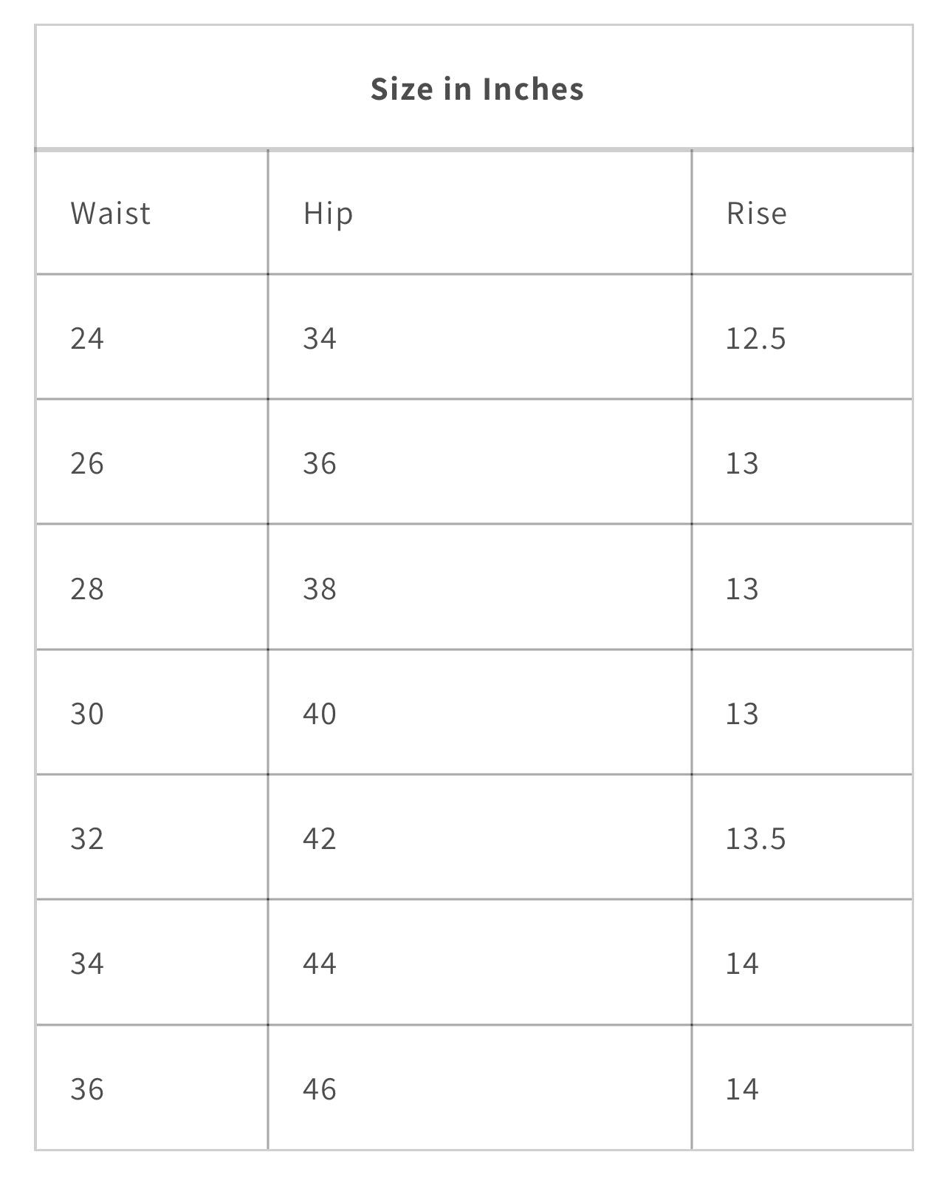The width and height of the screenshot is (948, 1200).
Task: Click the hip 42 cell
Action: click(x=320, y=839)
